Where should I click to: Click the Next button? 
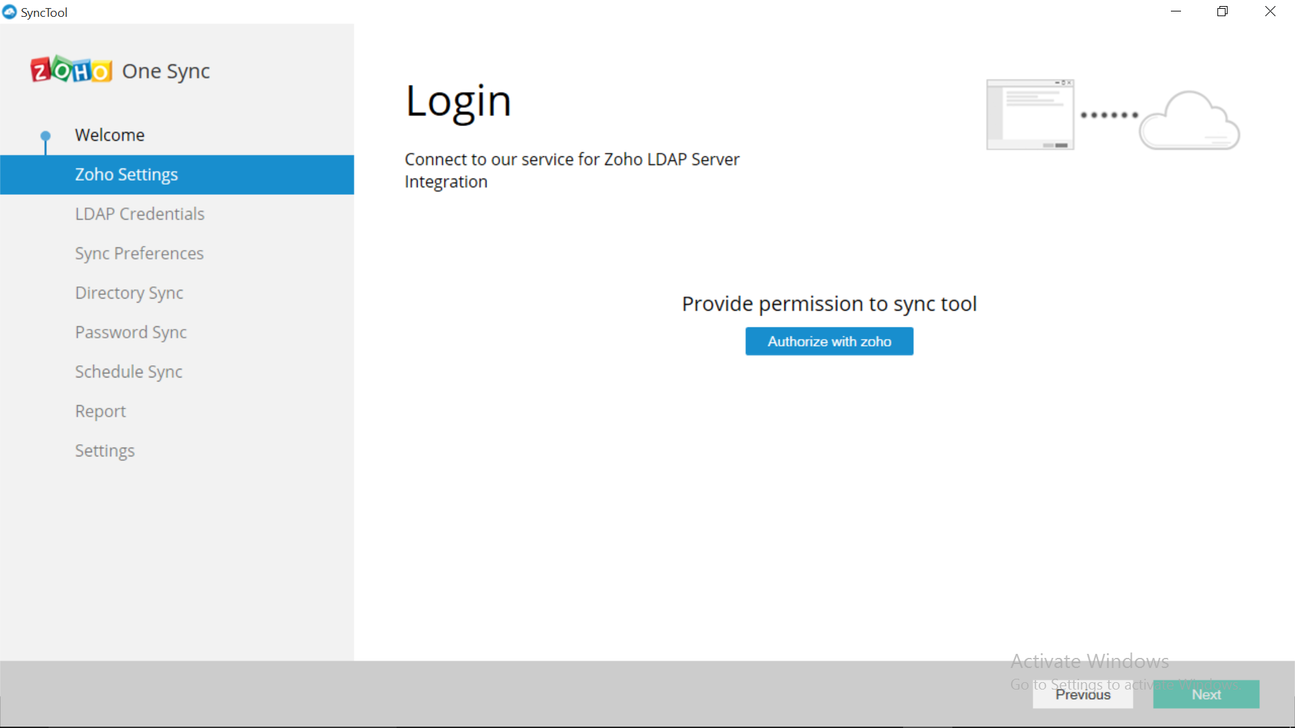coord(1206,694)
